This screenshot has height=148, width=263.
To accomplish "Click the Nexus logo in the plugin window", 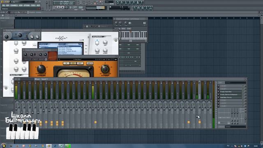I will point(61,38).
